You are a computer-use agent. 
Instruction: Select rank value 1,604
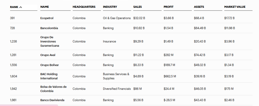[x=14, y=76]
